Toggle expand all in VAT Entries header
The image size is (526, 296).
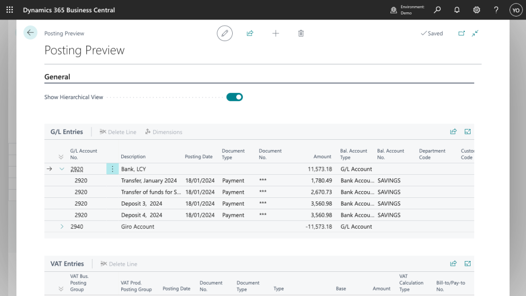point(61,289)
